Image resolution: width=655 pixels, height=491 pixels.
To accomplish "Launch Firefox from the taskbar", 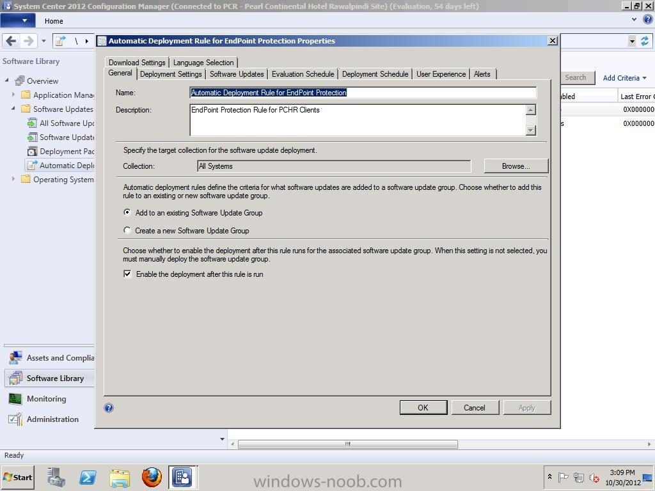I will pyautogui.click(x=152, y=477).
